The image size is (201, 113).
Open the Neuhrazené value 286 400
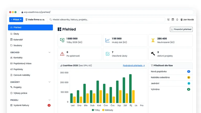click(162, 39)
